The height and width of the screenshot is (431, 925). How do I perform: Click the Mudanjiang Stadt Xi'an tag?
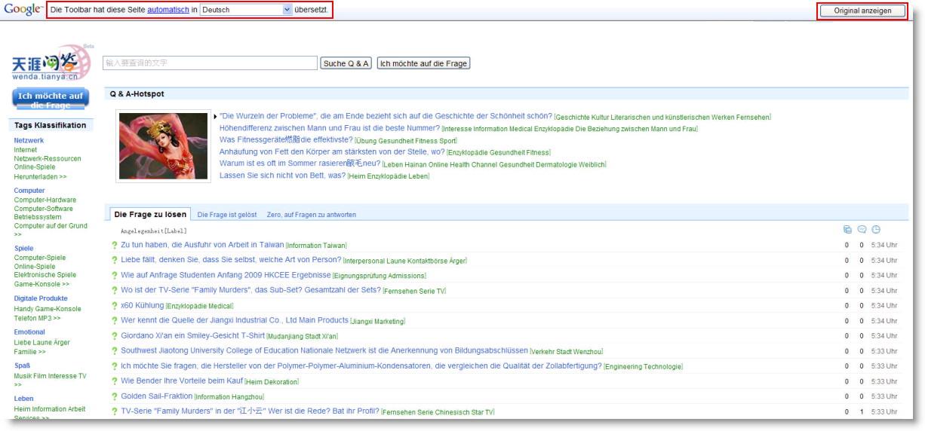[303, 336]
